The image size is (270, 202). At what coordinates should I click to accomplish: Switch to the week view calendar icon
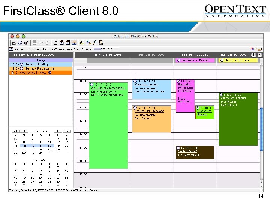pyautogui.click(x=67, y=42)
